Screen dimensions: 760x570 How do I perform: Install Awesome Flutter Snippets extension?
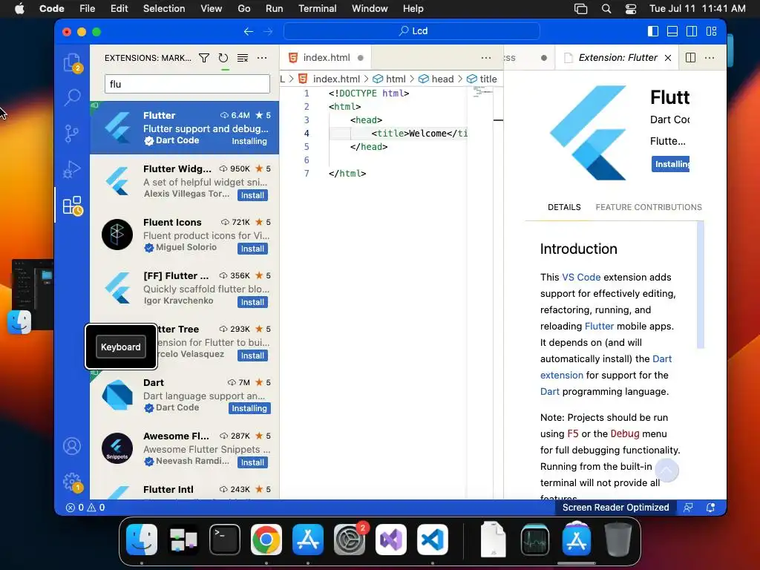pyautogui.click(x=252, y=462)
